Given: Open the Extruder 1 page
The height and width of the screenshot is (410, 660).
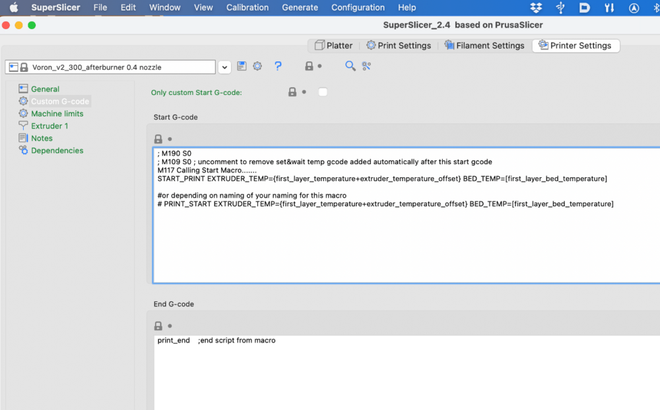Looking at the screenshot, I should click(49, 126).
